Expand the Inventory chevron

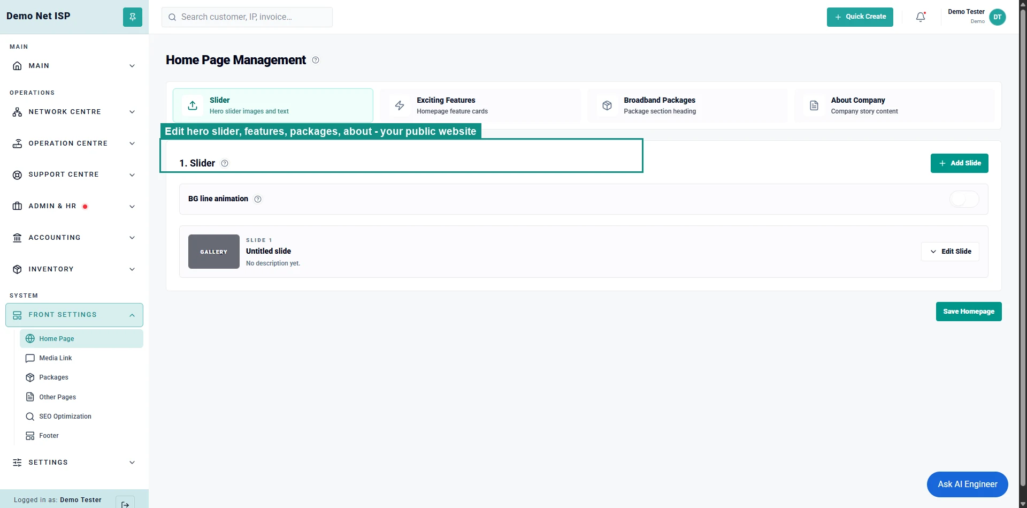(132, 269)
